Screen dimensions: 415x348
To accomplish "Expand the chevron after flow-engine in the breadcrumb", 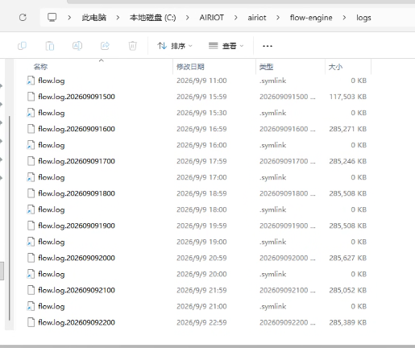I will click(x=344, y=18).
